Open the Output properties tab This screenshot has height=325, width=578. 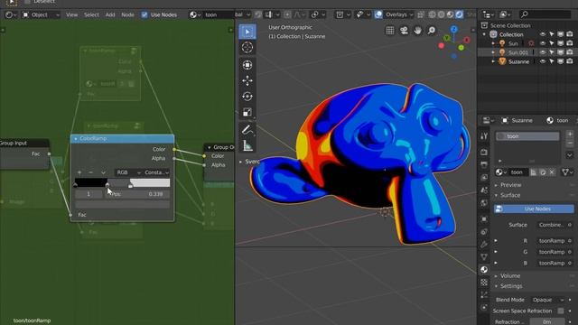pos(484,164)
